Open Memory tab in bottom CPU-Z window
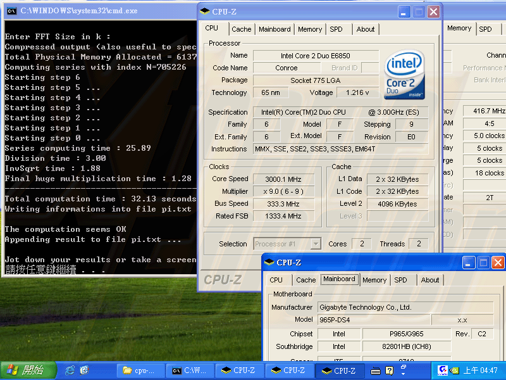Viewport: 506px width, 380px height. 374,280
